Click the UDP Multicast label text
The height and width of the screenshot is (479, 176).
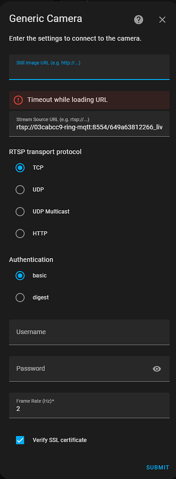(51, 212)
